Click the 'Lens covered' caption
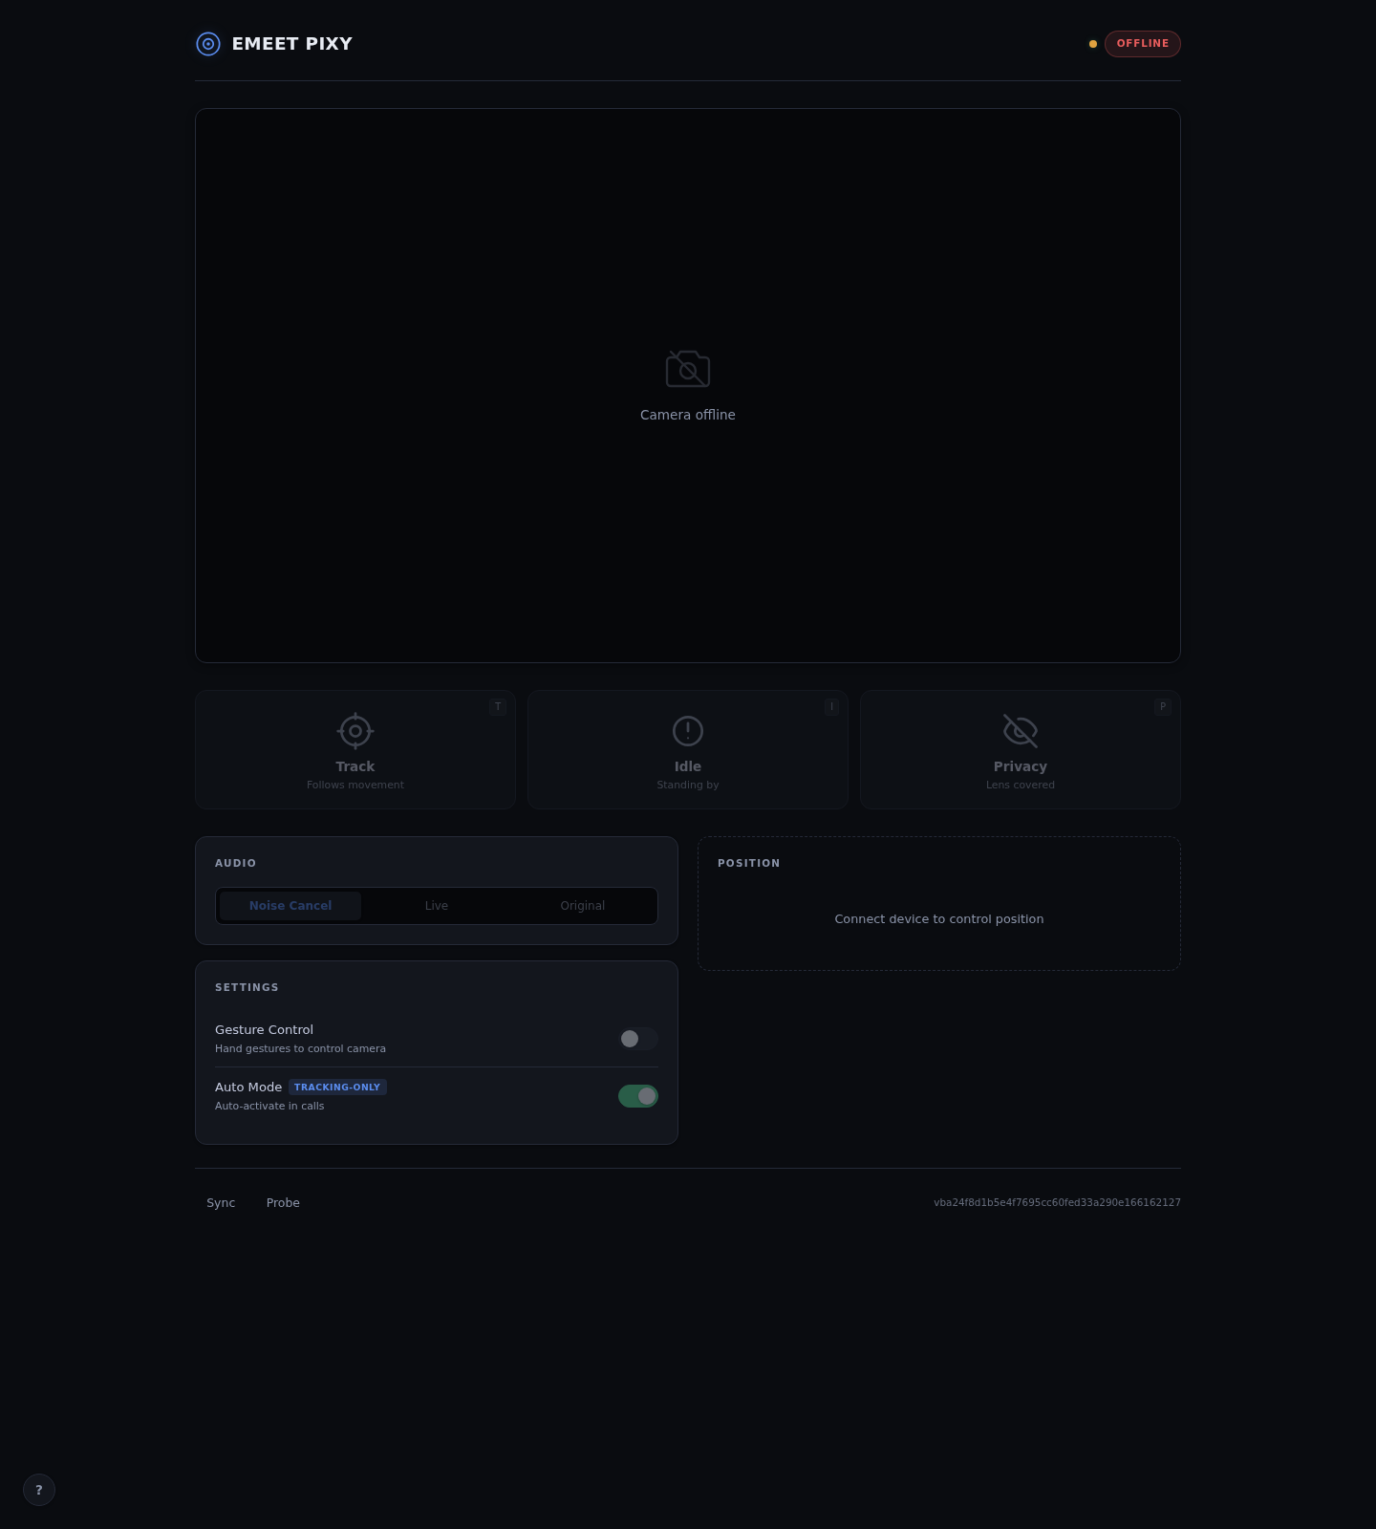Viewport: 1376px width, 1529px height. pos(1021,786)
